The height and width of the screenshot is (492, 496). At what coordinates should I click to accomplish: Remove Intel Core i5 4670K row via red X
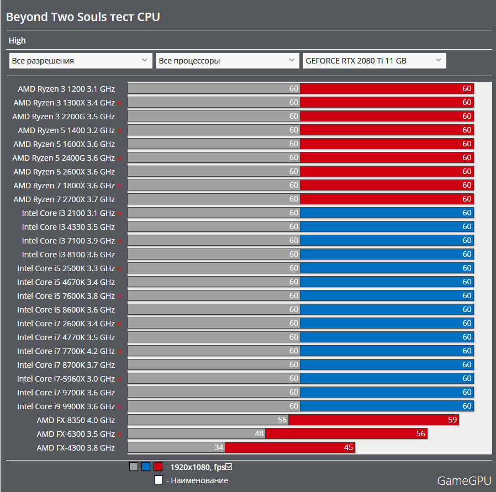pyautogui.click(x=119, y=283)
